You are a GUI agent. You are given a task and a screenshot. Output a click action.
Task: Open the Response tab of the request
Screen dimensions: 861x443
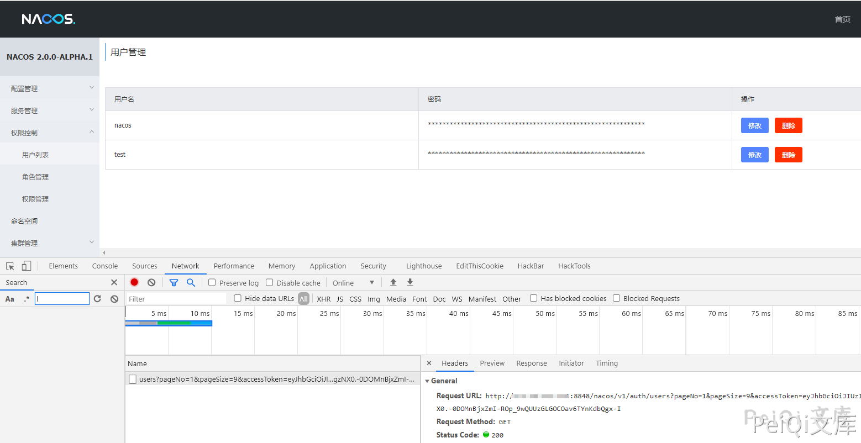(531, 363)
